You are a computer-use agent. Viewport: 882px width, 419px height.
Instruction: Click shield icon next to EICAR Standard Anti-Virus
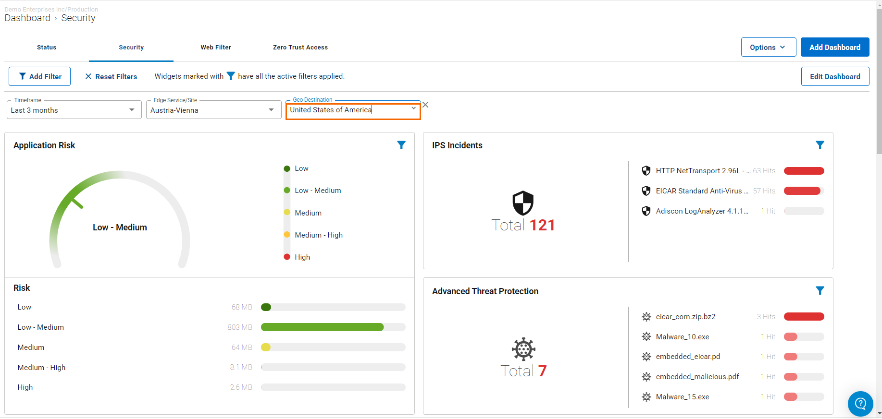point(646,191)
